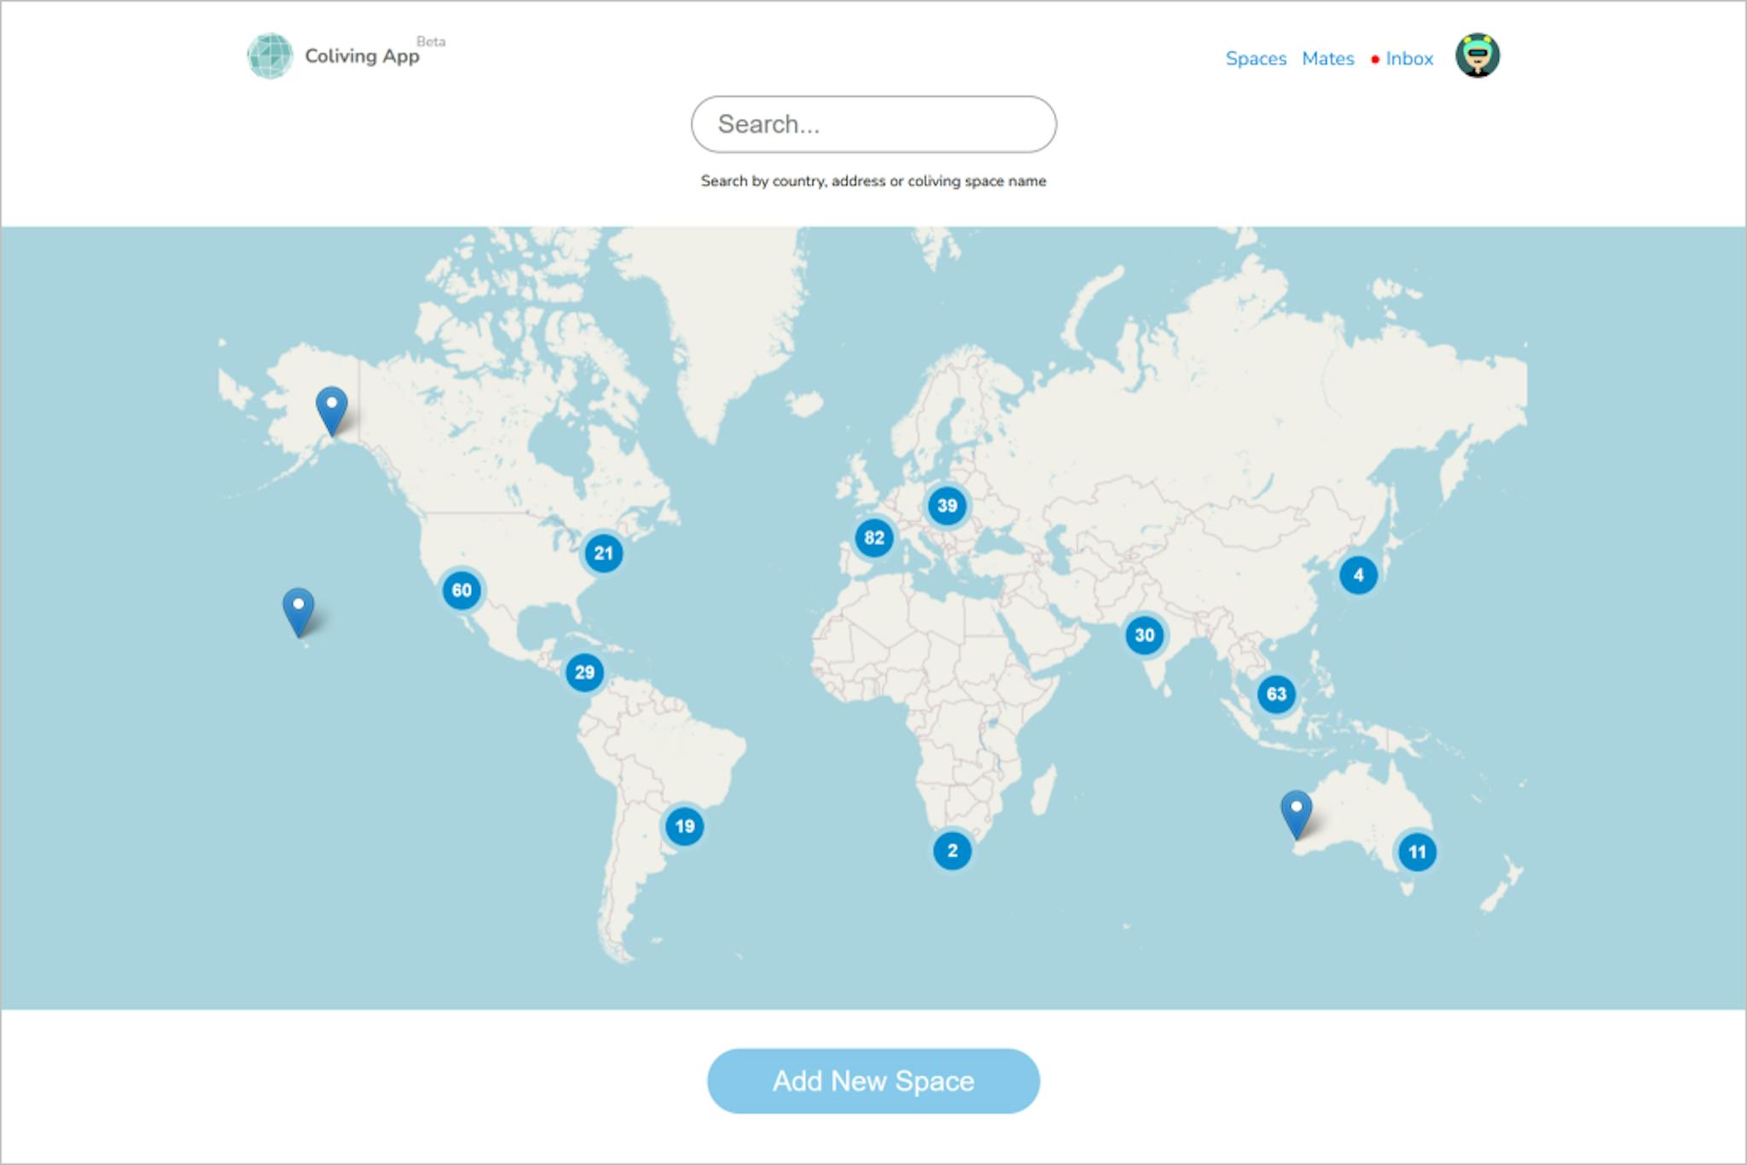Open the 60 cluster on US West Coast
Image resolution: width=1747 pixels, height=1165 pixels.
(461, 590)
